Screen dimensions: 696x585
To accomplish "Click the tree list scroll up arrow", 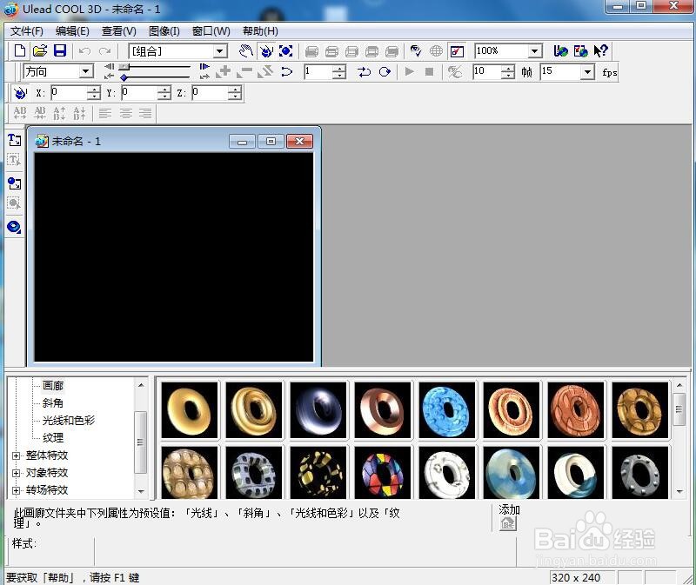I will click(141, 385).
